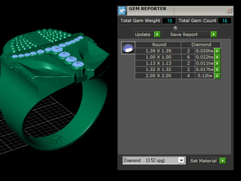241x181 pixels.
Task: Click the Gem Reporter logo icon
Action: 122,11
